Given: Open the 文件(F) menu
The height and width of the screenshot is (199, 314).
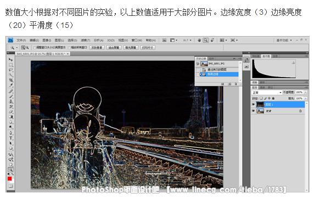Looking at the screenshot, I should coord(21,40).
